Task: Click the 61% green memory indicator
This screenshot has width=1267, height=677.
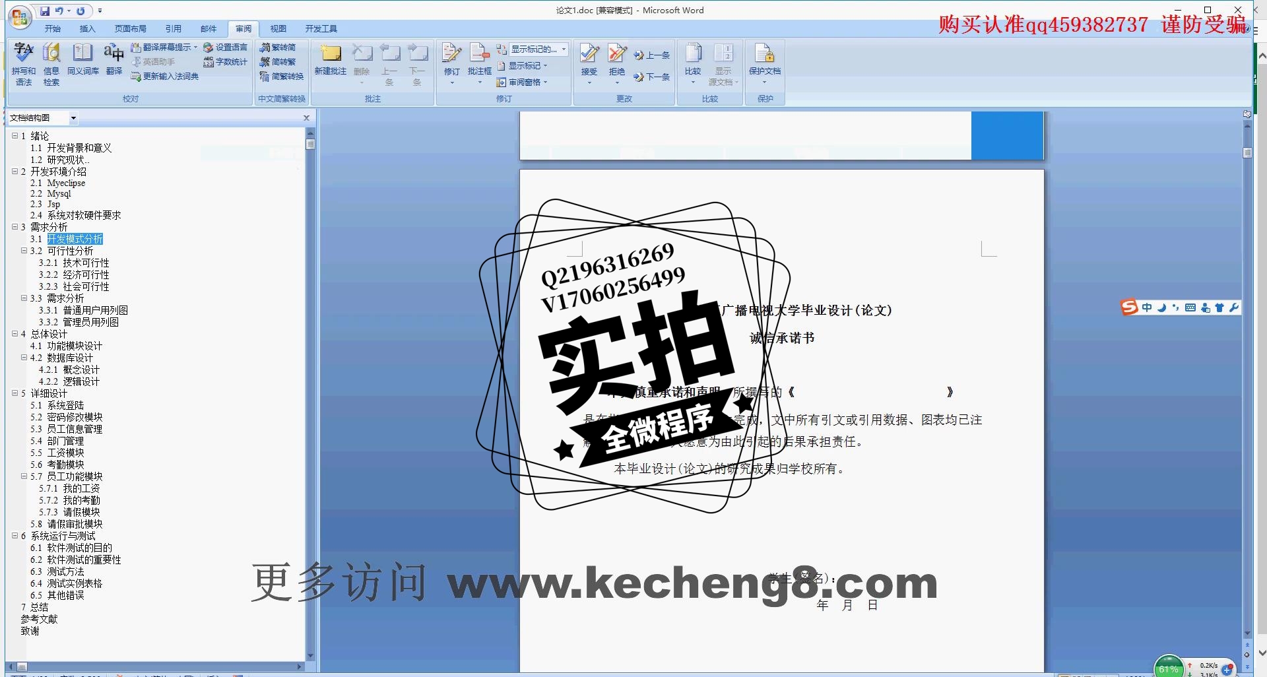Action: pos(1169,668)
